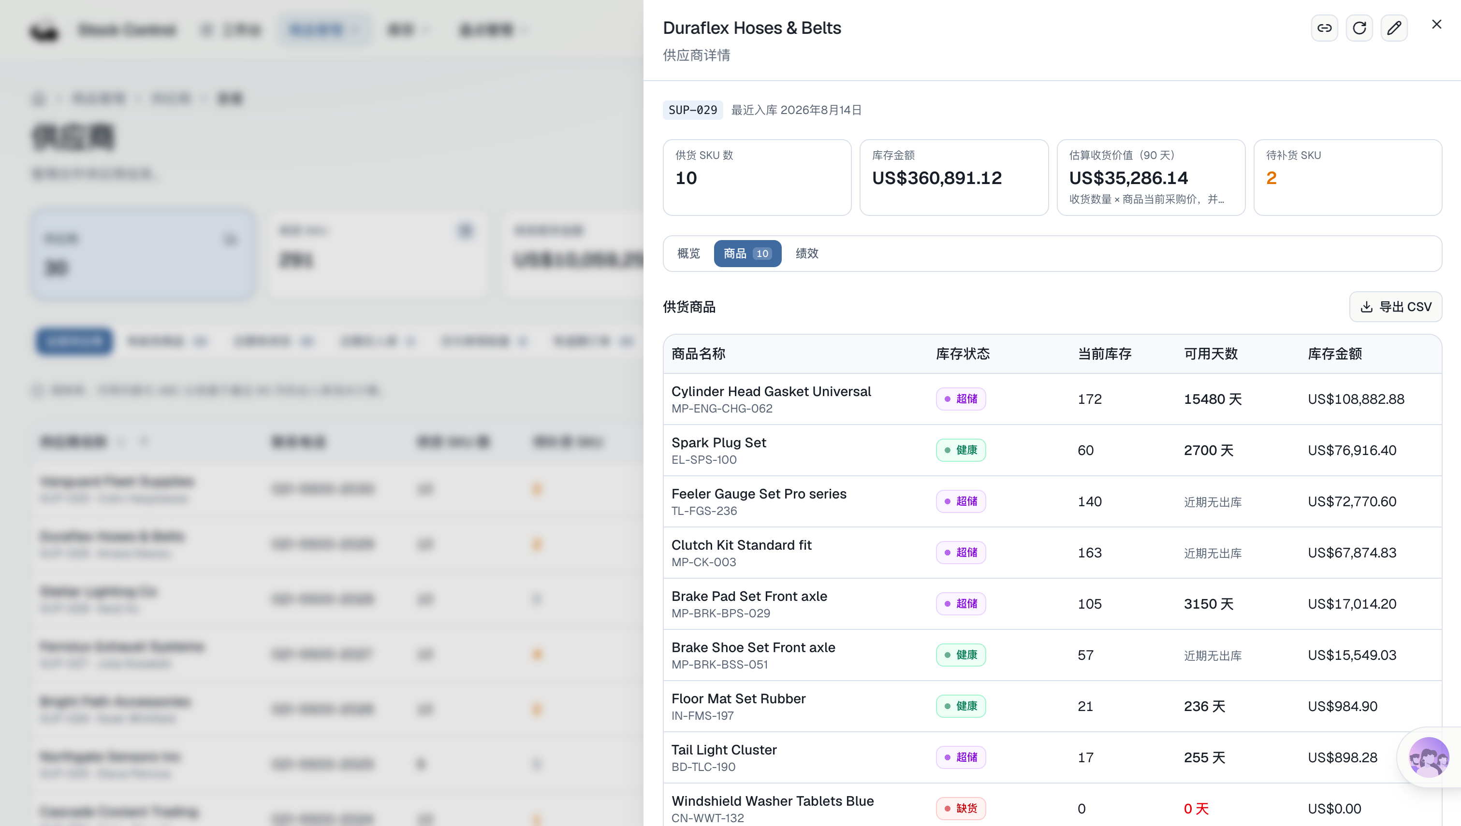
Task: Click SKU code MP-BRK-BSS-051
Action: tap(720, 664)
